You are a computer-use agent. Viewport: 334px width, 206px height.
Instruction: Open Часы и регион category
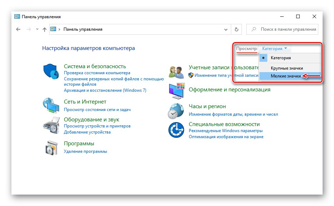tap(207, 106)
